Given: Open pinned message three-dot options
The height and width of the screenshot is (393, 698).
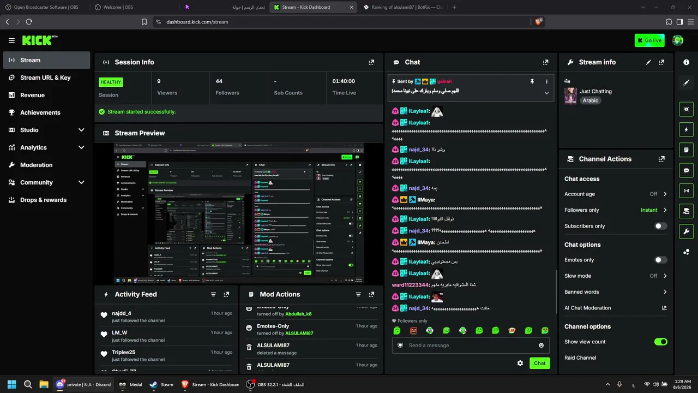Looking at the screenshot, I should (x=546, y=81).
